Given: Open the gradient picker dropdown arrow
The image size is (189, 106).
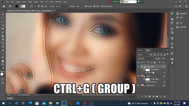Looking at the screenshot, I should (x=26, y=6).
